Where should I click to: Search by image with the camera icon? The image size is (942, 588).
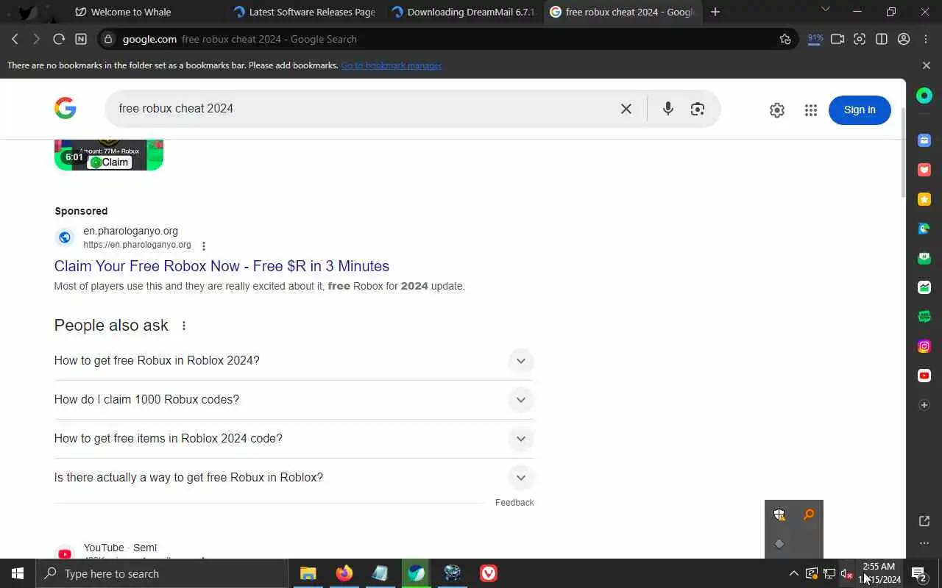tap(698, 109)
